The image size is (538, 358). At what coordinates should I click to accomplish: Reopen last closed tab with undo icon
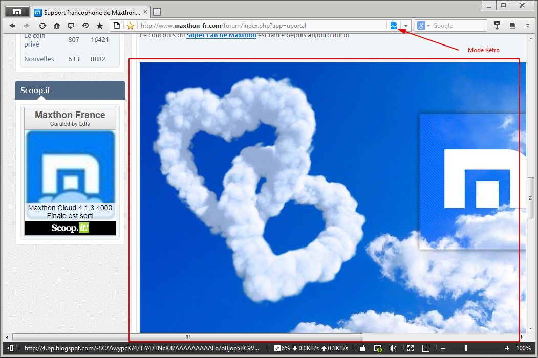(x=85, y=26)
